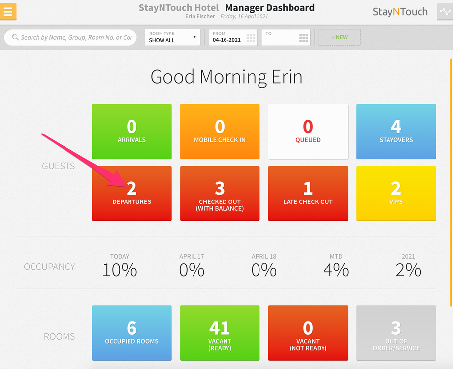Click the StayNTouch logo
Viewport: 453px width, 369px height.
pyautogui.click(x=400, y=12)
